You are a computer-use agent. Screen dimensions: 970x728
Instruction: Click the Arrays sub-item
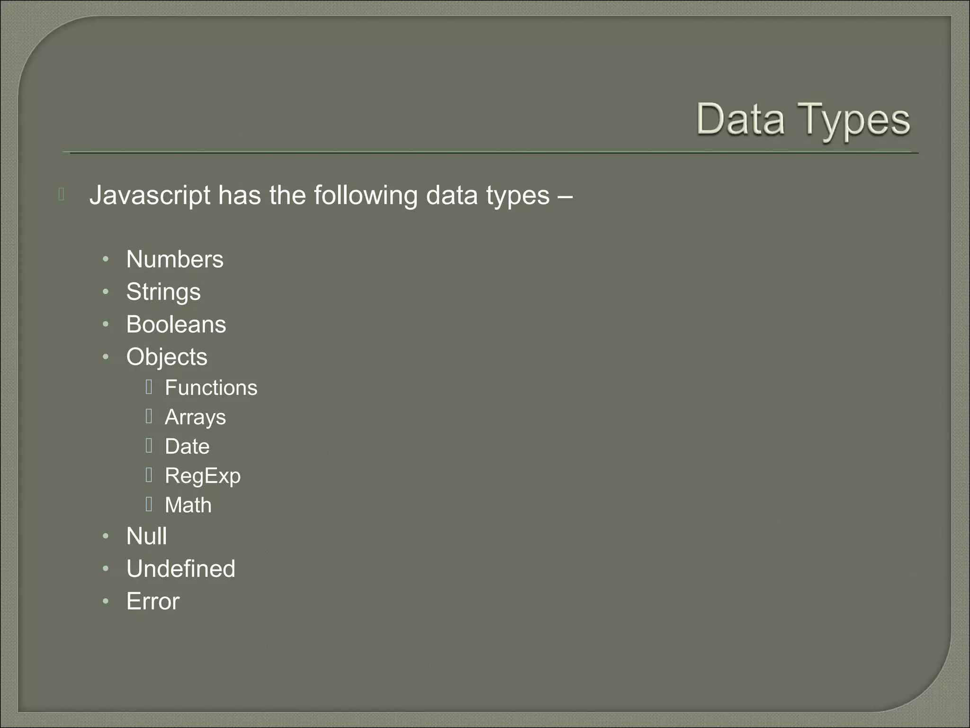195,418
